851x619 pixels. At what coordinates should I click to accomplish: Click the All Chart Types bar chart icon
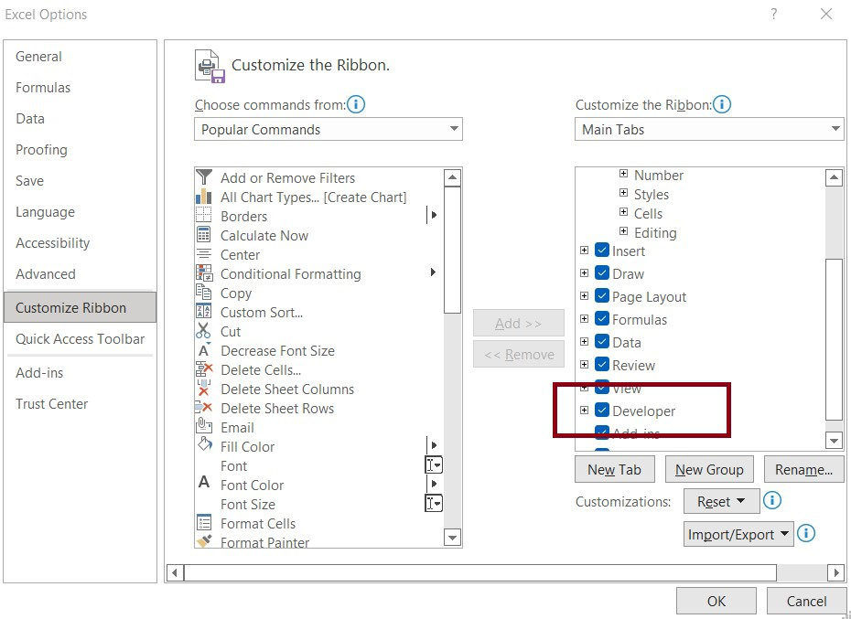(203, 197)
